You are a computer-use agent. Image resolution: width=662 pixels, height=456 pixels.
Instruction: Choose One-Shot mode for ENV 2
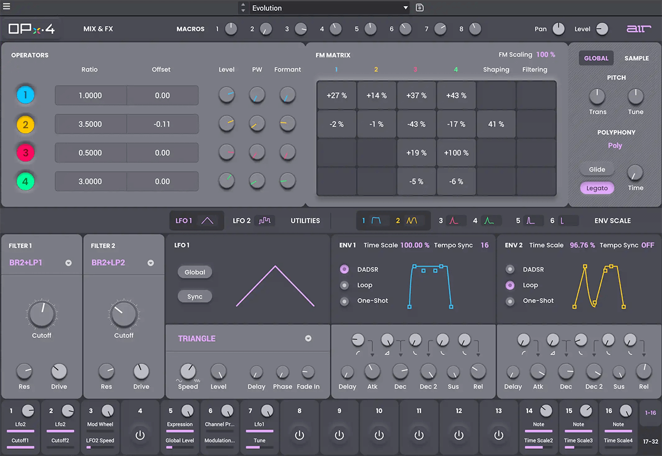(x=510, y=301)
